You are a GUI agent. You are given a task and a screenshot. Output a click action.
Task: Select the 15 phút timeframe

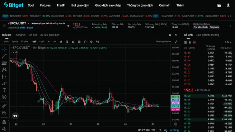[x=25, y=42]
